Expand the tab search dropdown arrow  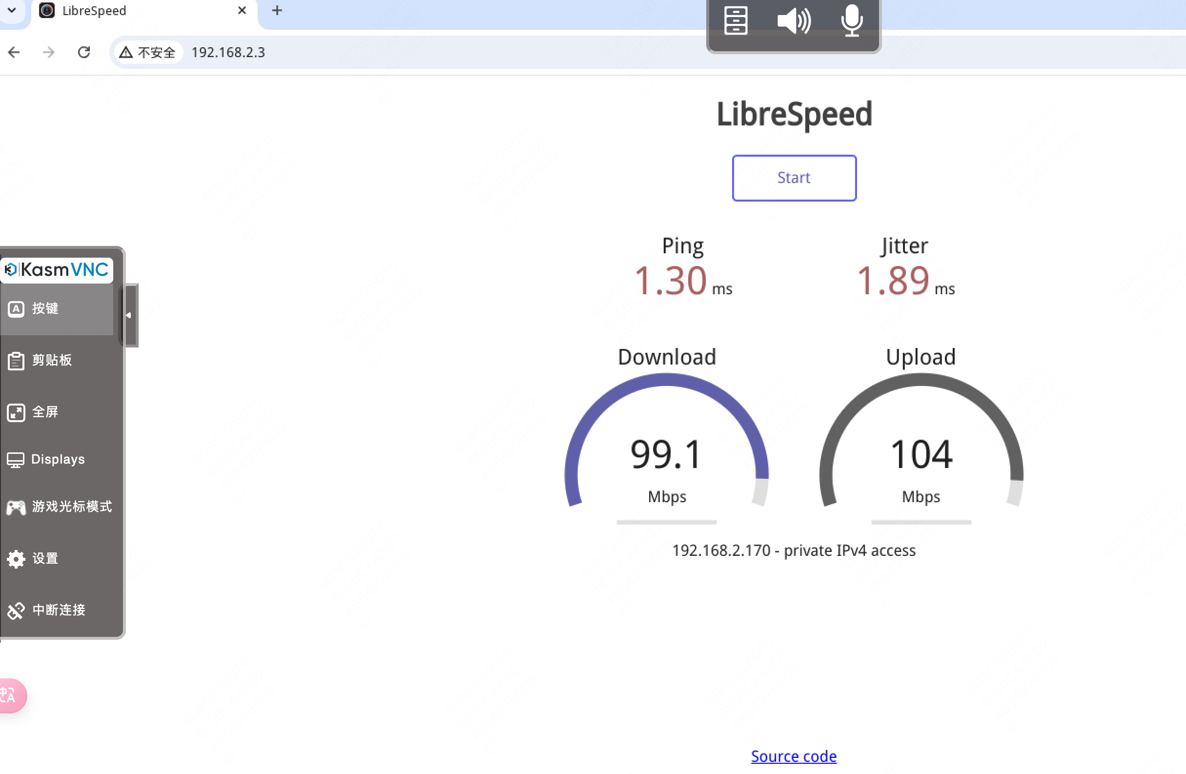click(x=12, y=10)
